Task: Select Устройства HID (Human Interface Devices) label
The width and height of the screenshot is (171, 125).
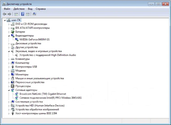Action: coord(40,105)
